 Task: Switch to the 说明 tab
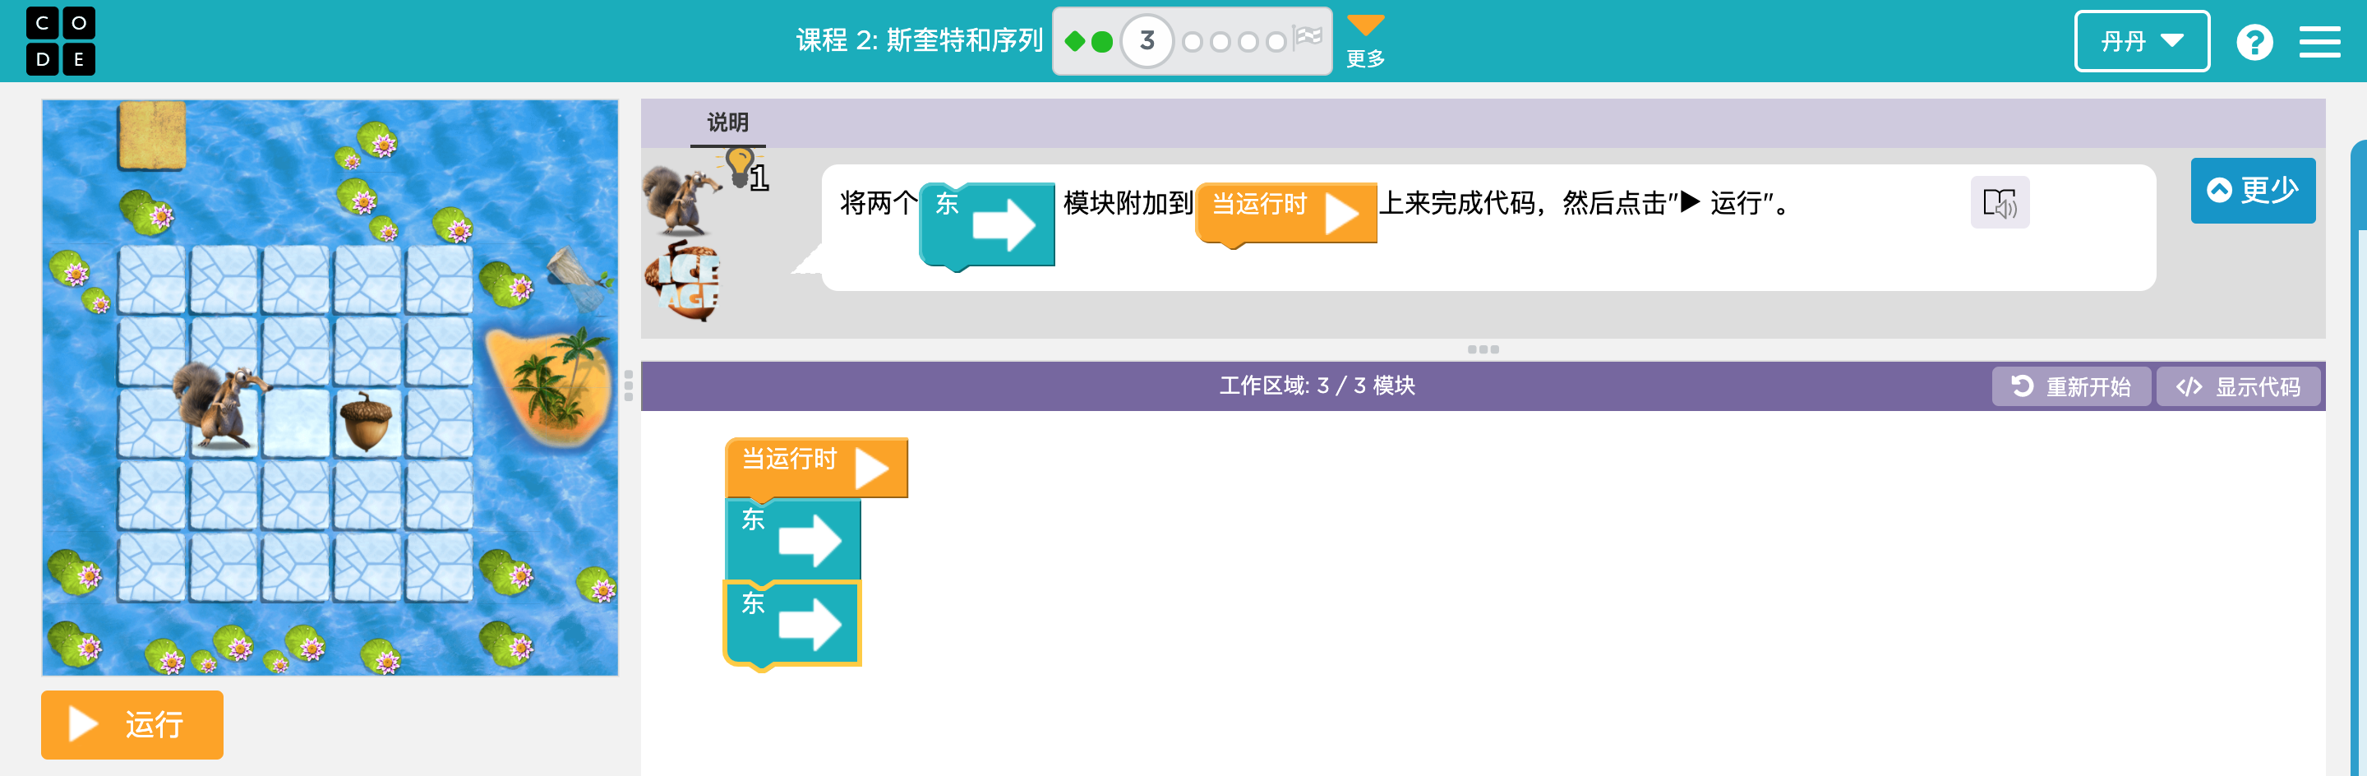click(x=727, y=122)
